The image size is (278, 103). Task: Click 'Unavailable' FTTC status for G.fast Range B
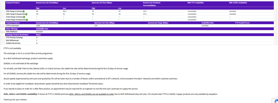[192, 20]
